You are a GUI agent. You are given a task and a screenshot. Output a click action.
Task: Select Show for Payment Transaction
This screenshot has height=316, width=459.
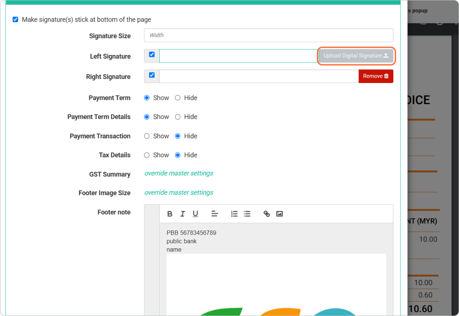147,136
